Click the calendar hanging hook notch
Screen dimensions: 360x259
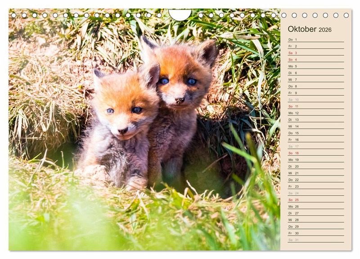point(180,14)
